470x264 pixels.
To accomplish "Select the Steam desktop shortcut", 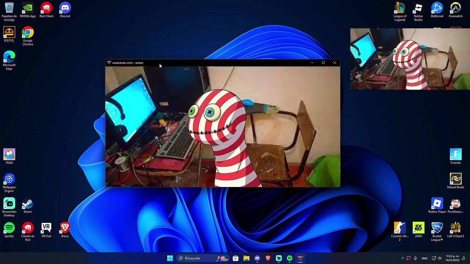I will (x=28, y=206).
